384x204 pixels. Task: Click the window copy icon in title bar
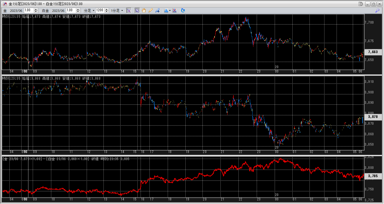coord(361,4)
